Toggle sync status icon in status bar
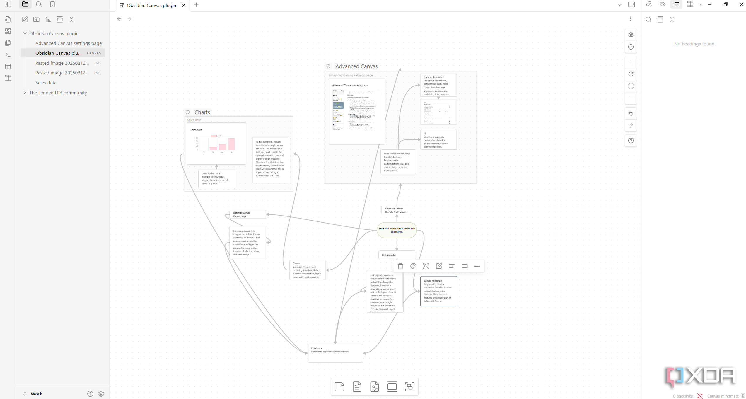The width and height of the screenshot is (746, 399). pos(700,396)
